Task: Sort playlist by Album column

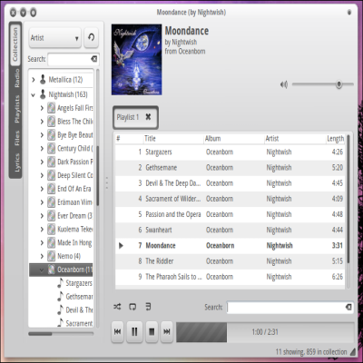Action: point(234,139)
